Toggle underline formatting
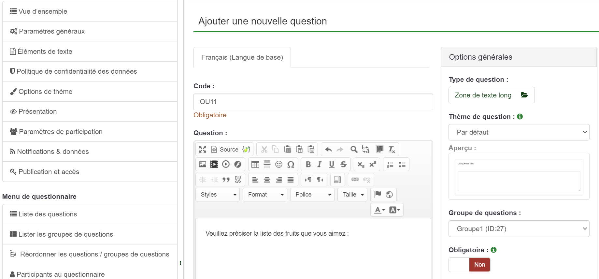The image size is (599, 279). [332, 164]
